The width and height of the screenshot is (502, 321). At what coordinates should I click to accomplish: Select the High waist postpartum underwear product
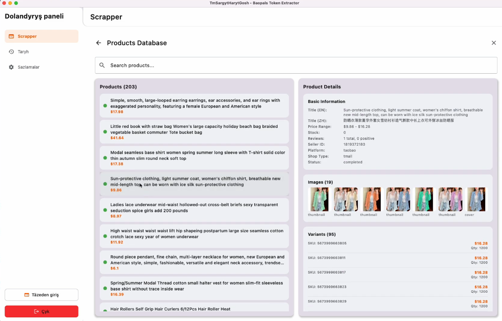194,236
